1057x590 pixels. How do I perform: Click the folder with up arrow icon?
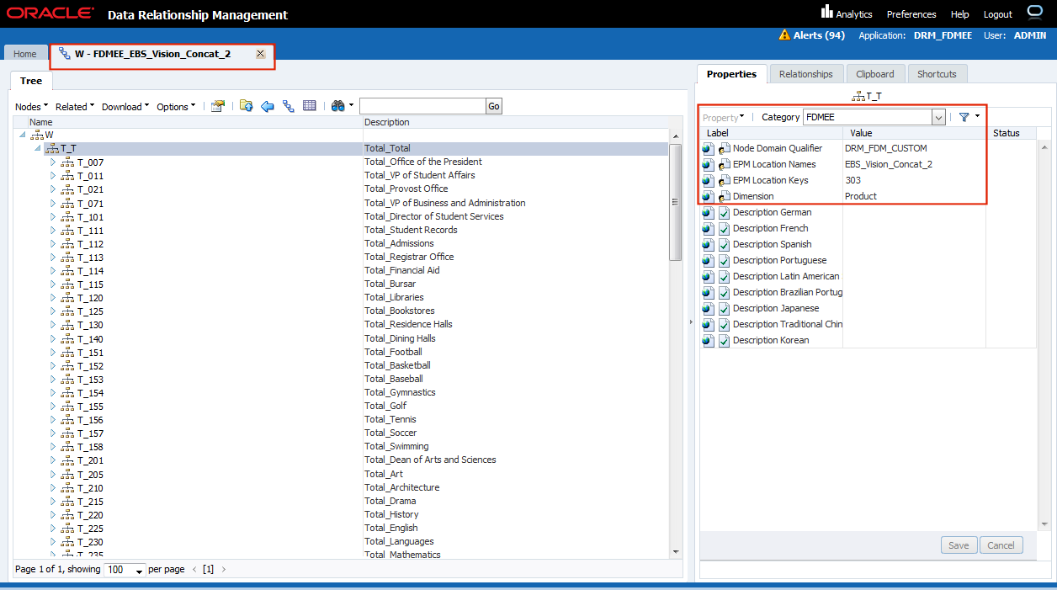pyautogui.click(x=246, y=106)
